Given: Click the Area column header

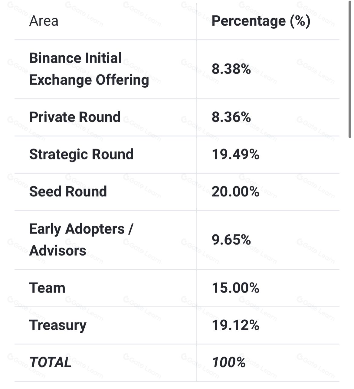Looking at the screenshot, I should point(44,21).
